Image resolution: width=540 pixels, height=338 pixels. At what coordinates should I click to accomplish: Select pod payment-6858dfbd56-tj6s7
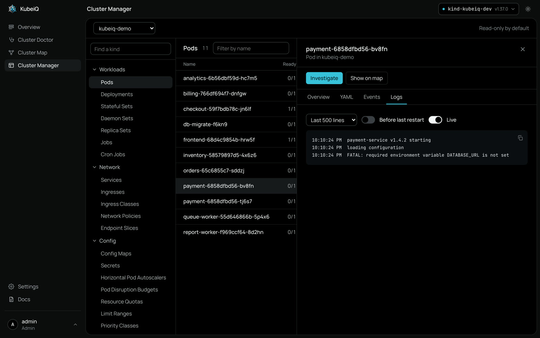pos(236,201)
